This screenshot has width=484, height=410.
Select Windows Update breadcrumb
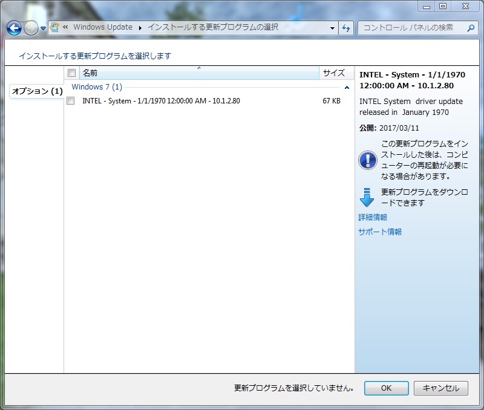(x=103, y=27)
